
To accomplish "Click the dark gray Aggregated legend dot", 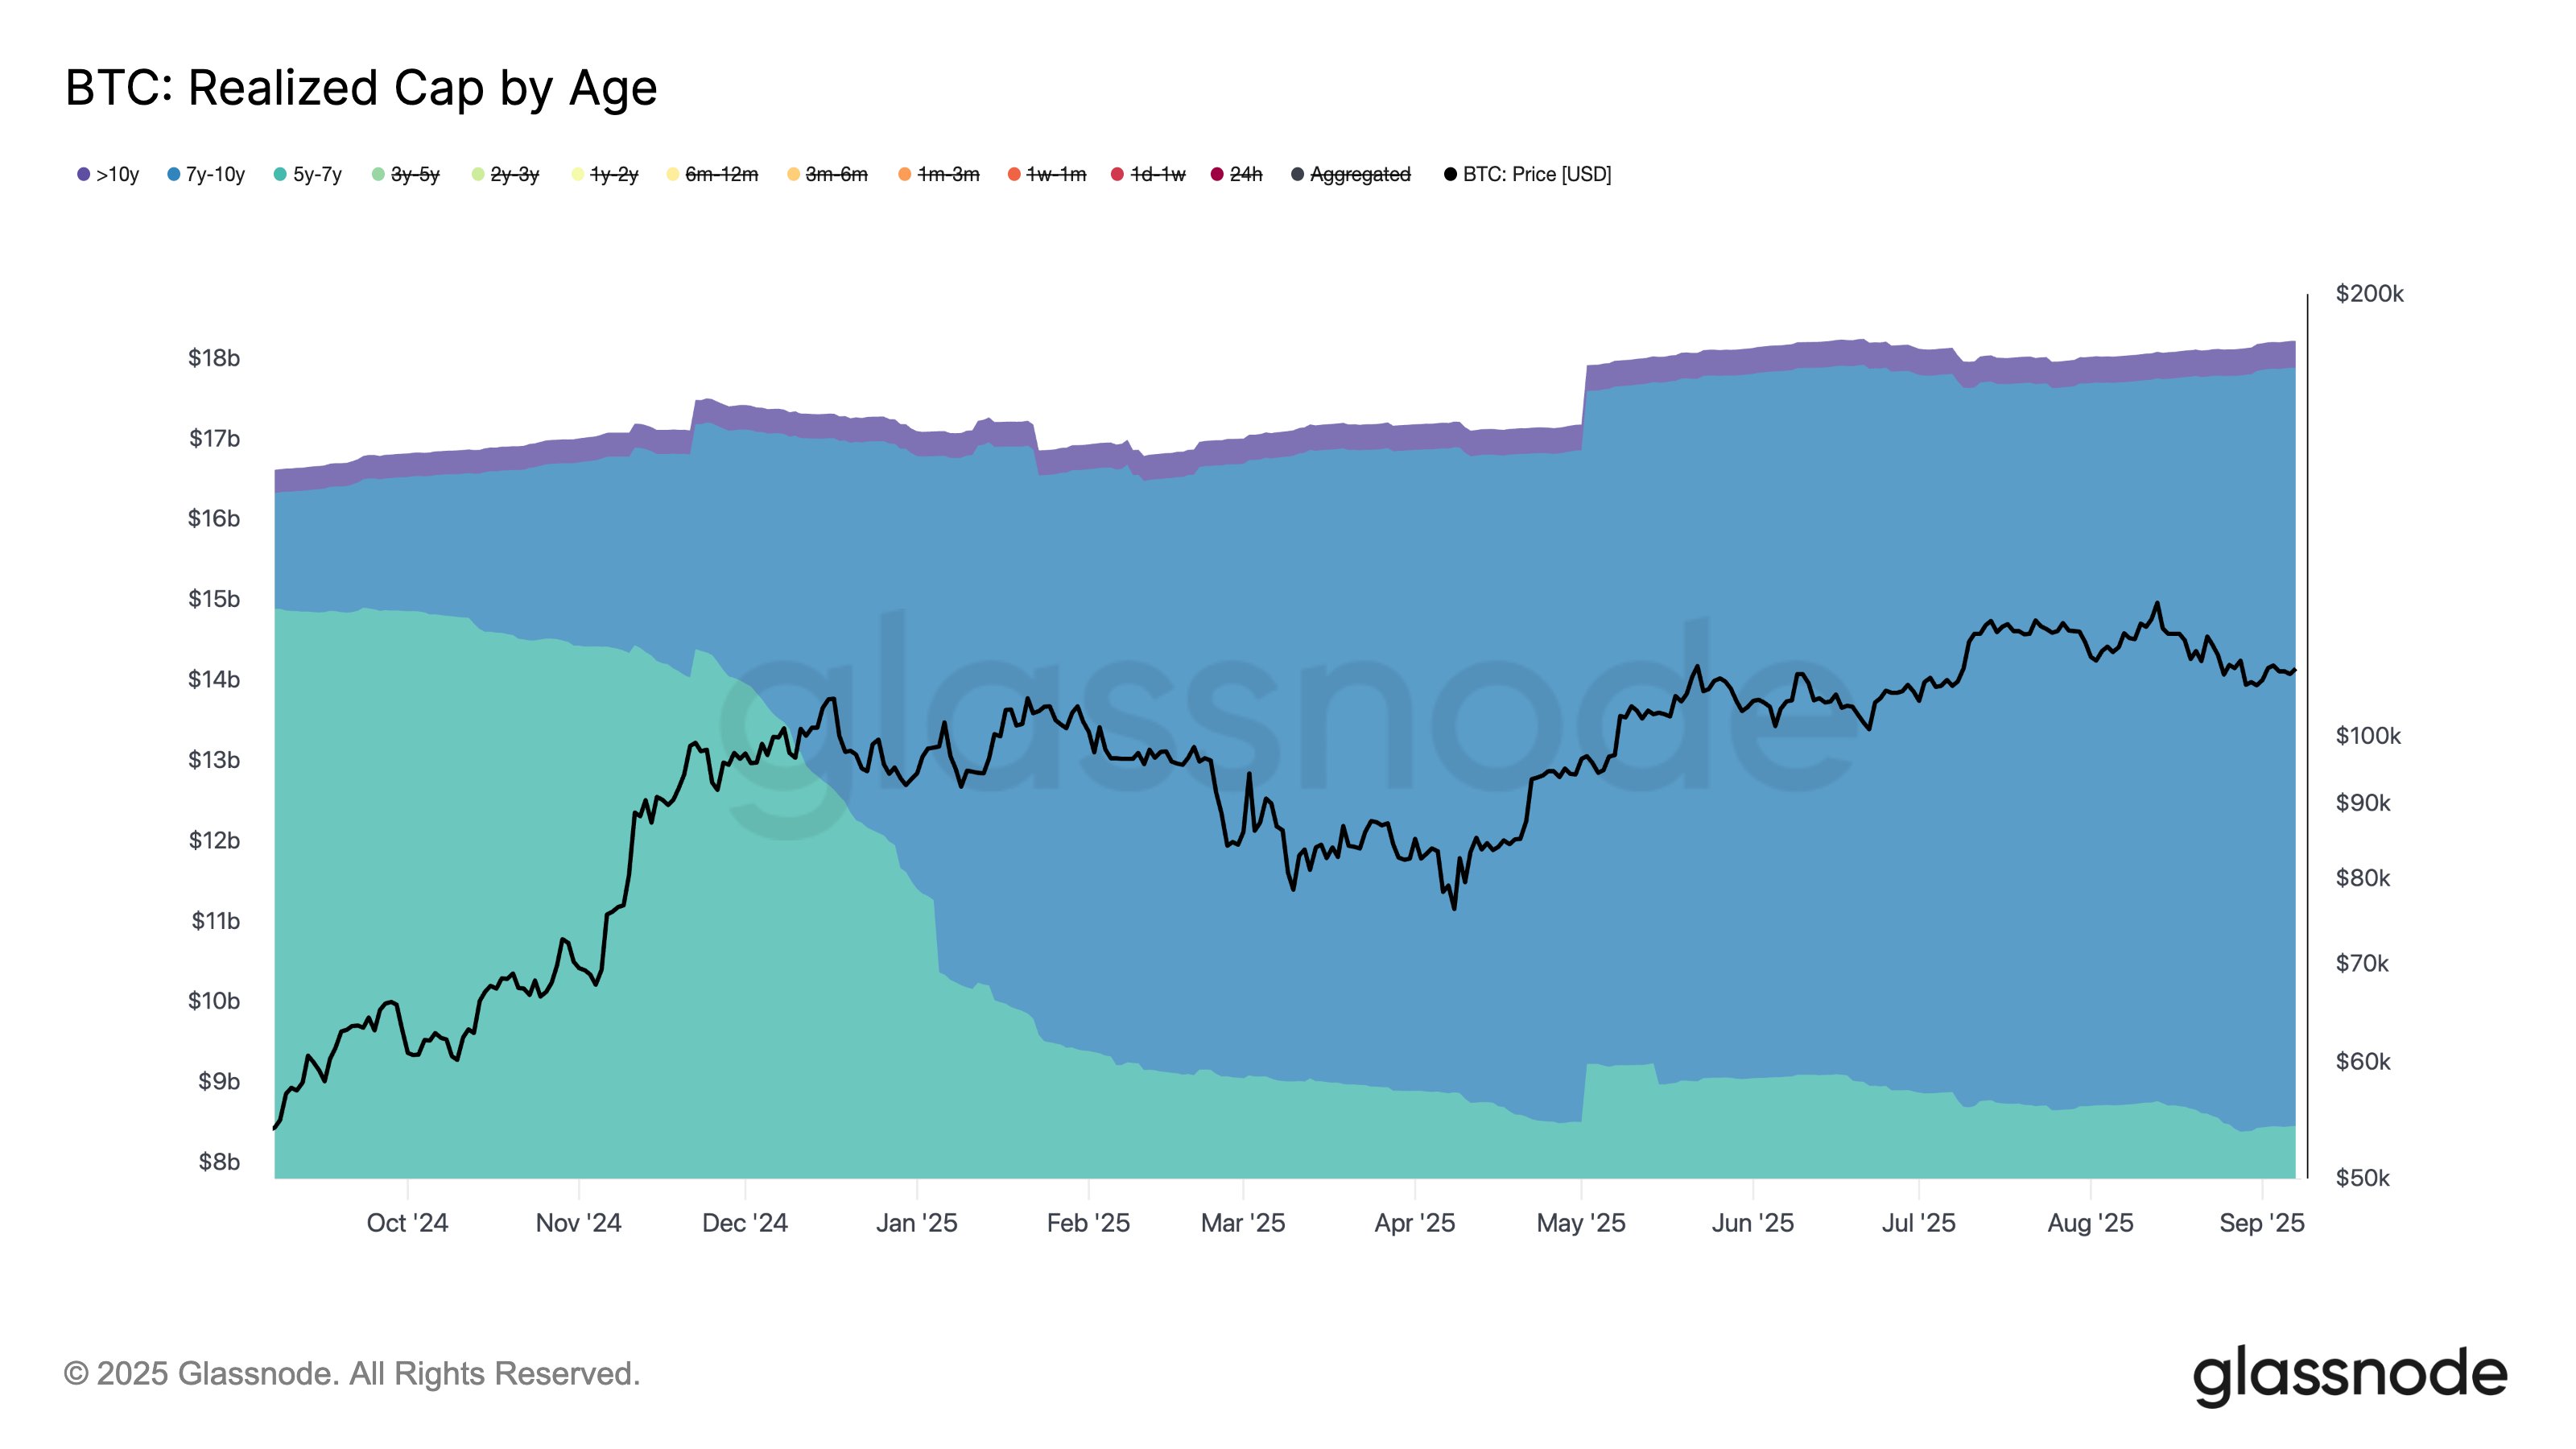I will (1297, 175).
